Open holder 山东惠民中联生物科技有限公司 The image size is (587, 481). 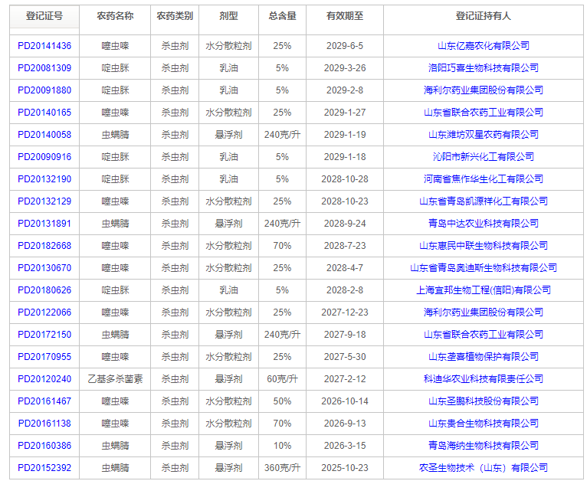coord(484,246)
